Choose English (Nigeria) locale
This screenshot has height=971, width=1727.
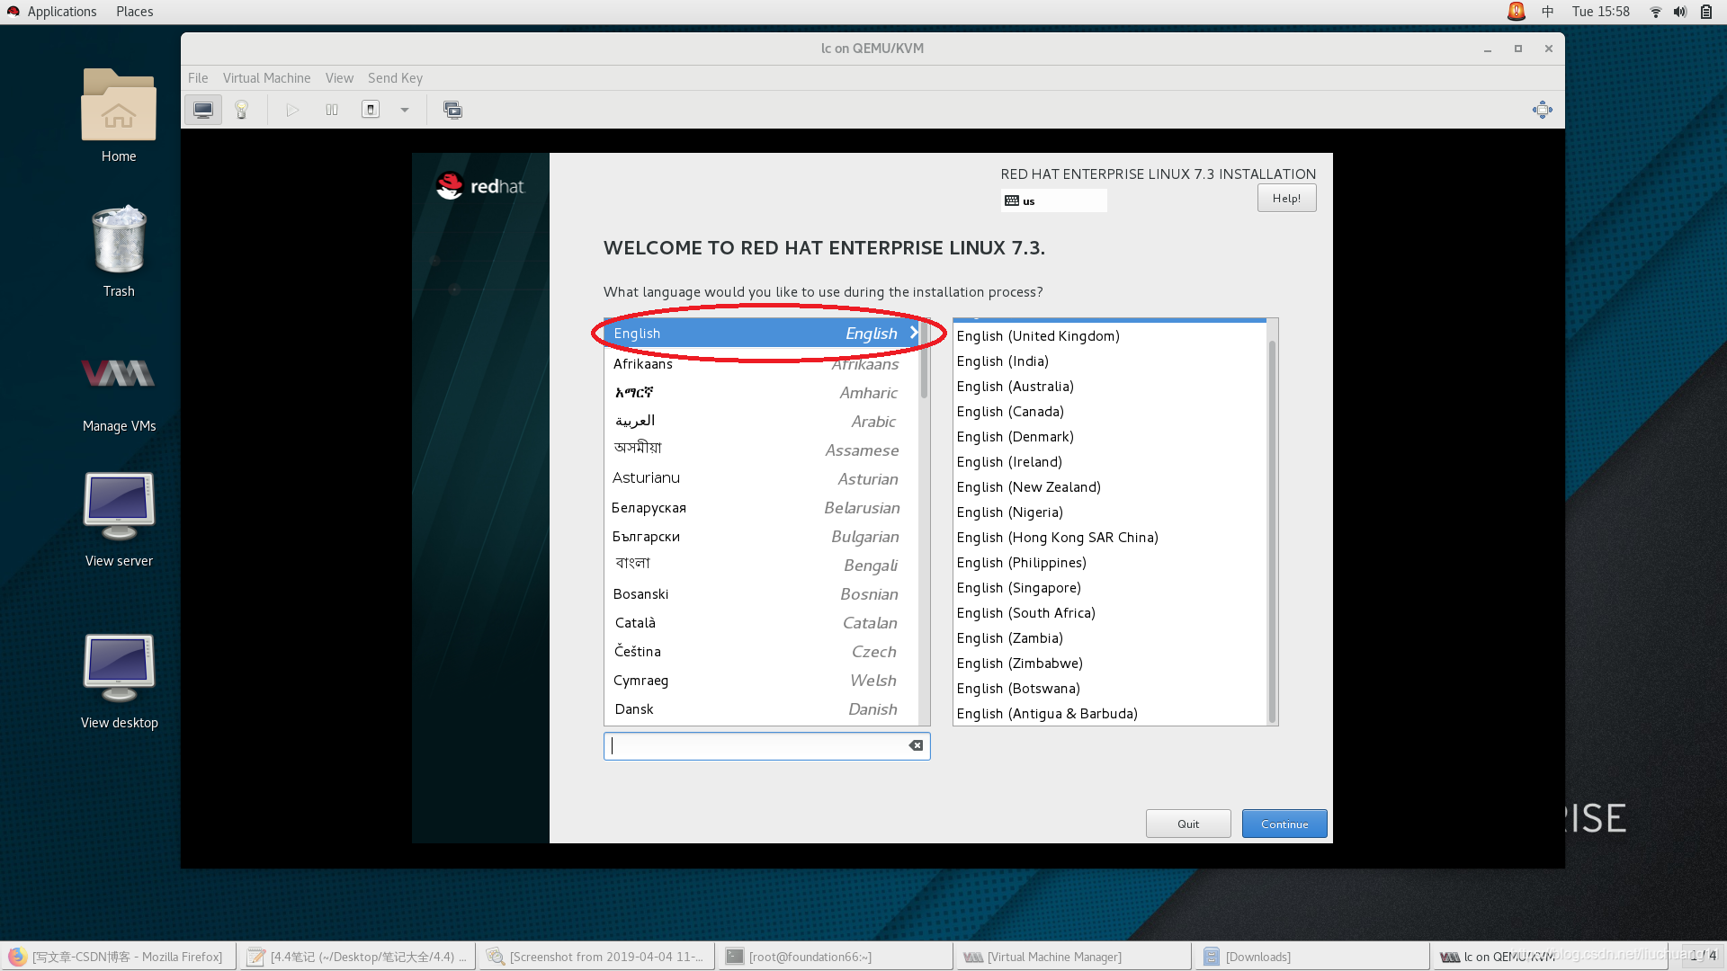click(1109, 512)
